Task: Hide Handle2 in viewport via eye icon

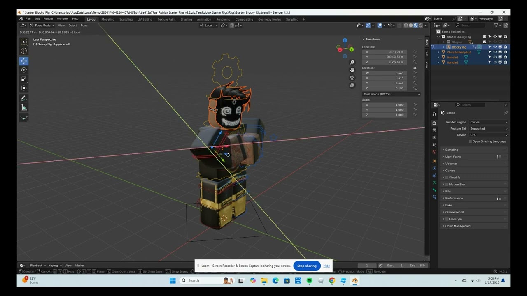Action: pos(495,62)
